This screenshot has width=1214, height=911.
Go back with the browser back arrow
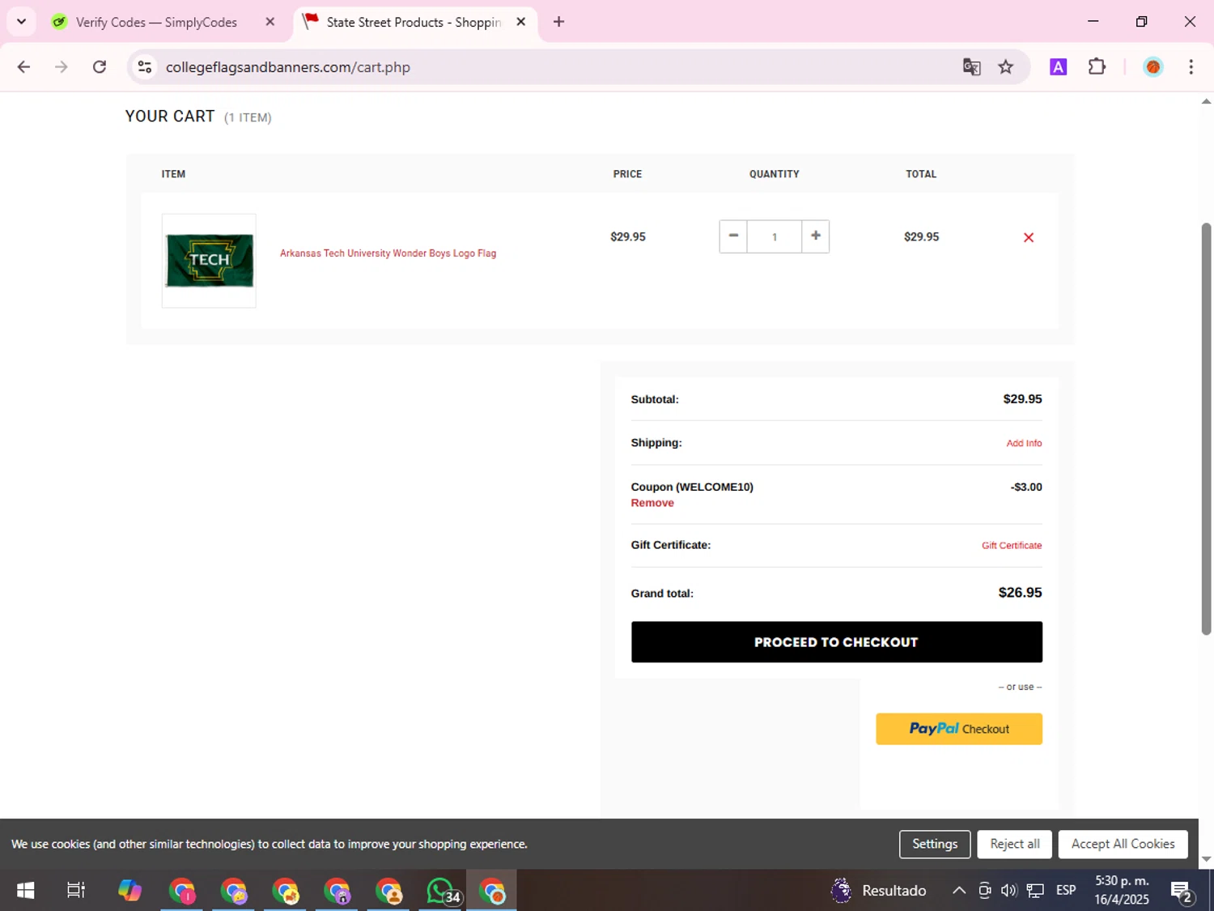tap(23, 67)
